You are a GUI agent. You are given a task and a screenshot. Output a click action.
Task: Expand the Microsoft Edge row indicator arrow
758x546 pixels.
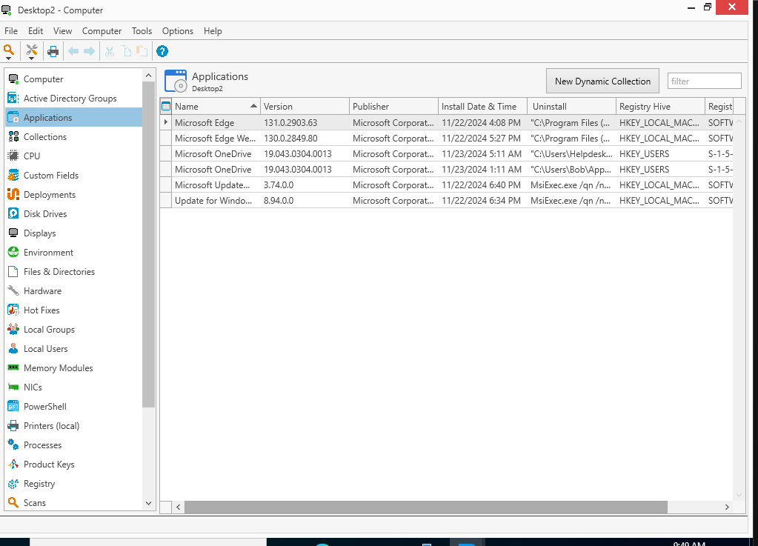[x=166, y=122]
